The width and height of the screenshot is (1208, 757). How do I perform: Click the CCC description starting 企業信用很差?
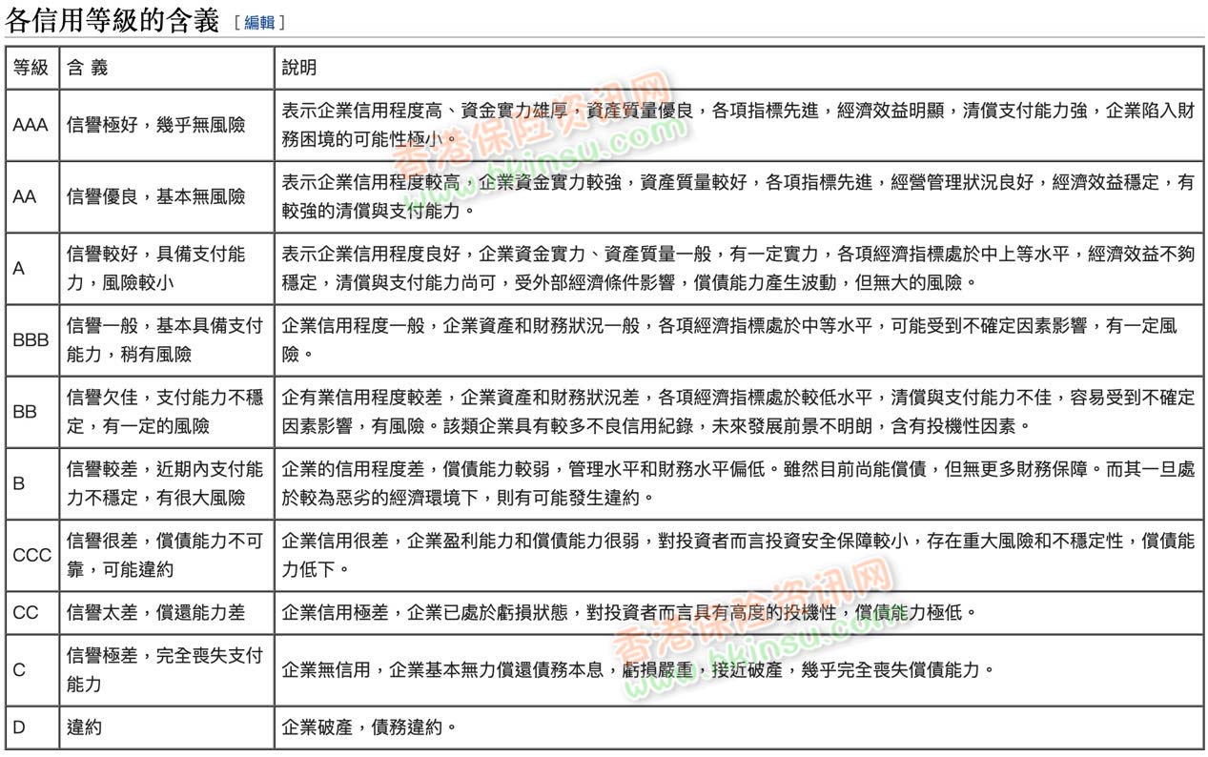738,554
